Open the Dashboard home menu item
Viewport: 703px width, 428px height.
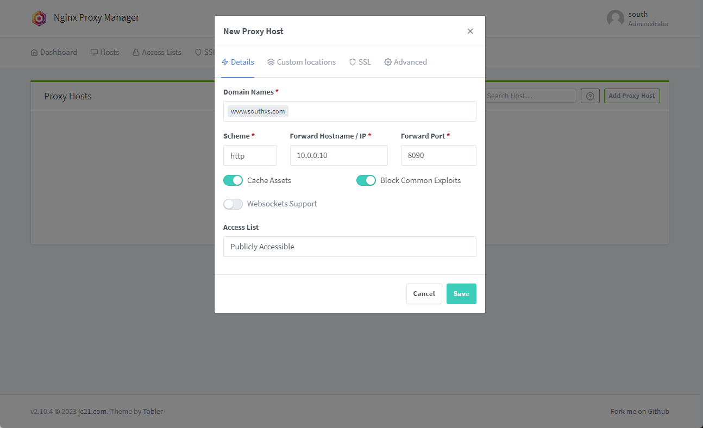[x=54, y=53]
